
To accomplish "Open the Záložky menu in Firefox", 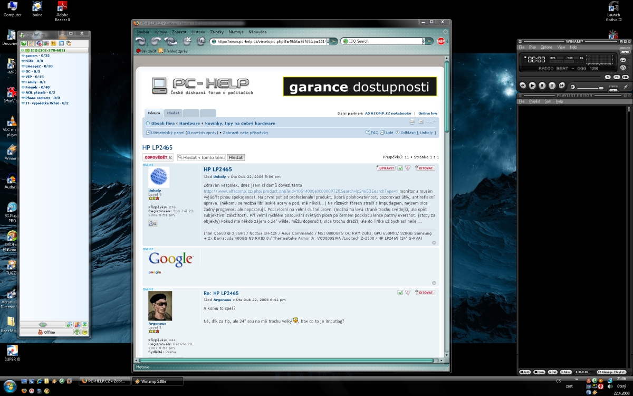I will [217, 32].
